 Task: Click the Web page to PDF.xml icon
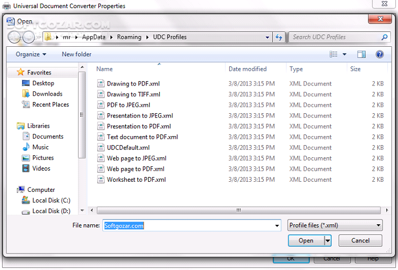point(101,169)
